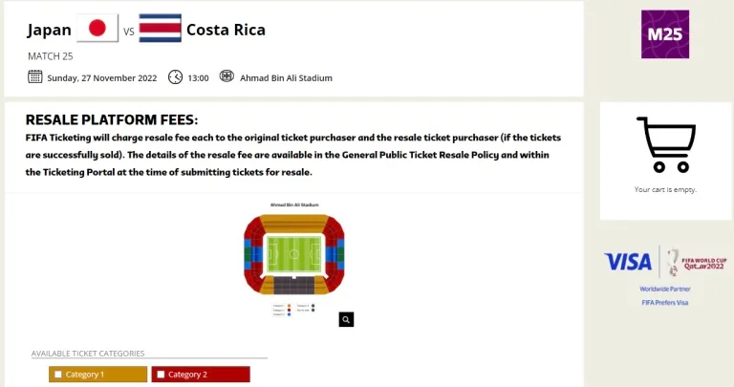Click the Available Ticket Categories heading
Viewport: 734px width, 387px height.
pos(88,354)
